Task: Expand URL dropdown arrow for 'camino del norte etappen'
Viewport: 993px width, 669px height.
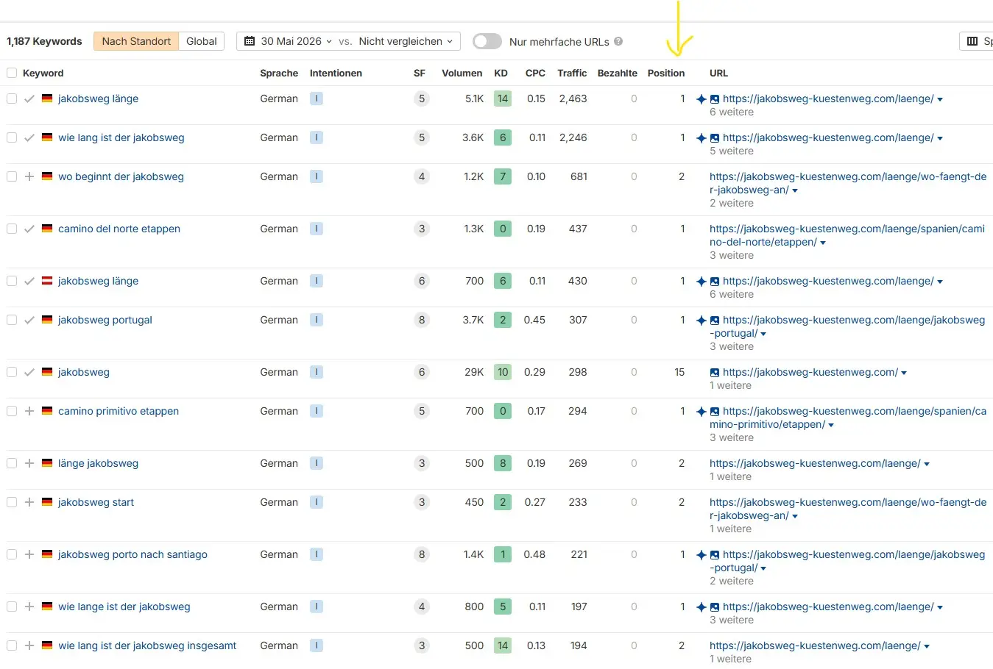Action: 823,243
